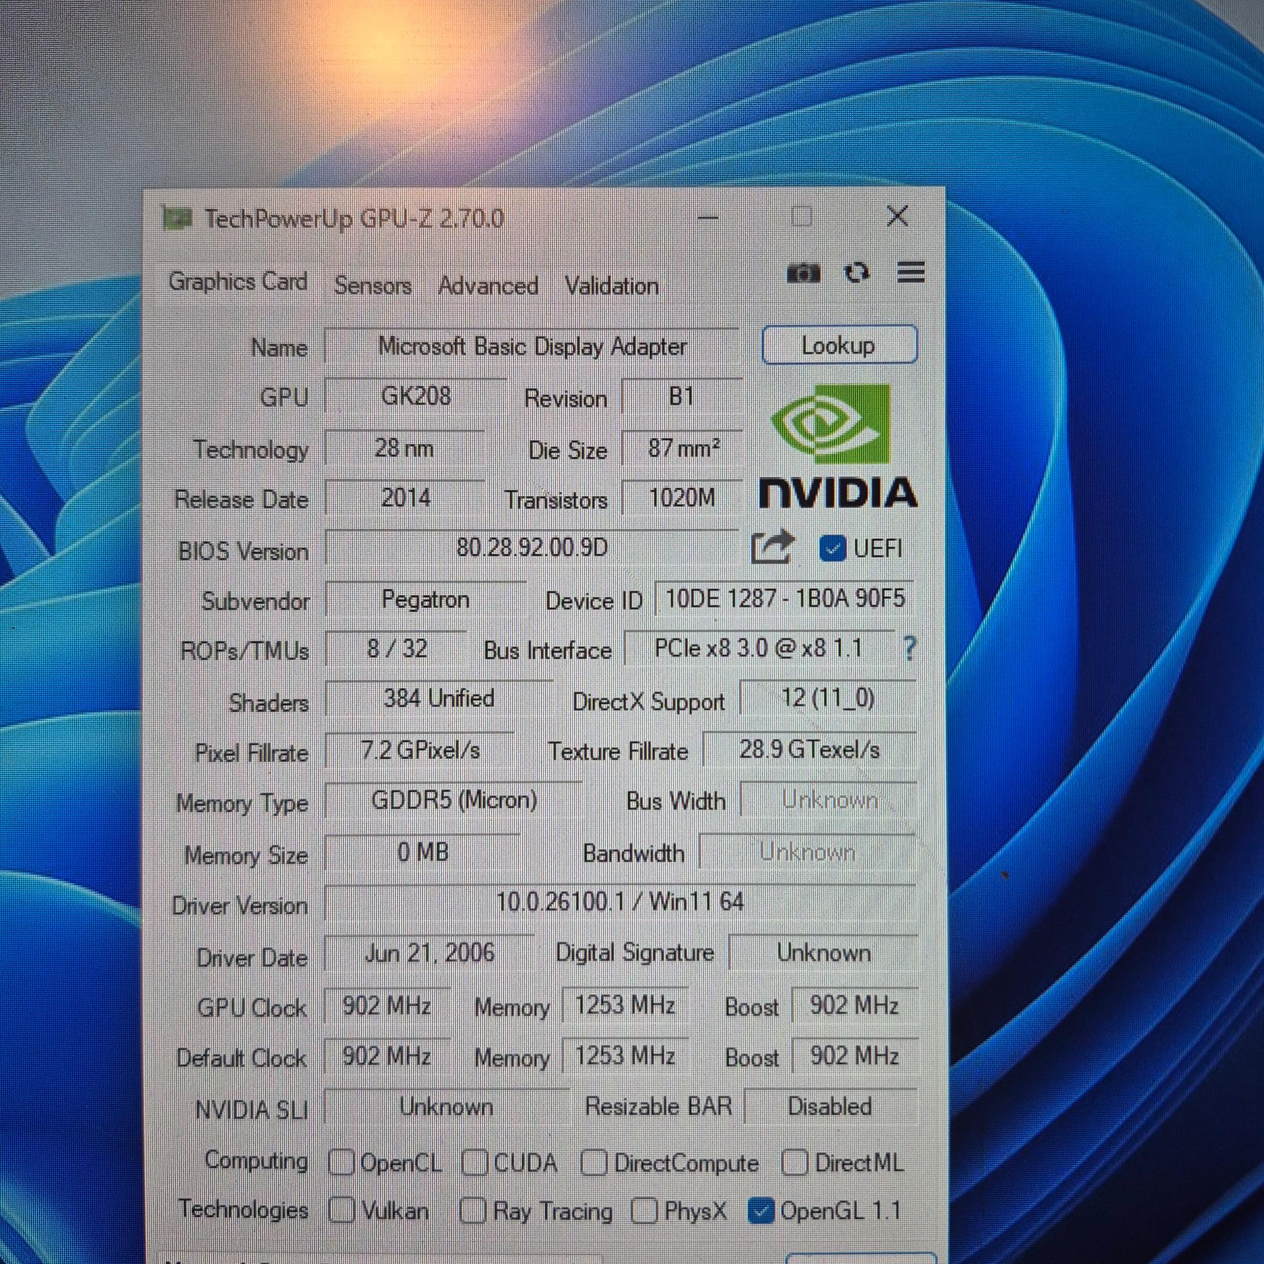
Task: Open the GPU-Z hamburger menu
Action: 910,272
